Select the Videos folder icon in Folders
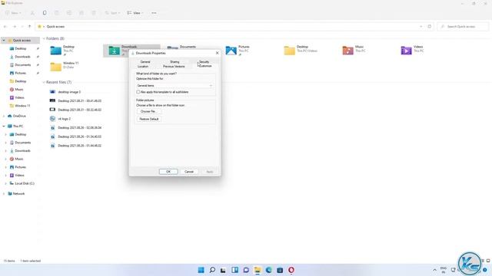Image resolution: width=492 pixels, height=276 pixels. 406,51
